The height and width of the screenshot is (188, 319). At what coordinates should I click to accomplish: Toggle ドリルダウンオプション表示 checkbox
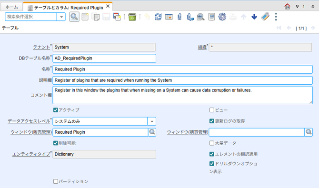(x=212, y=164)
